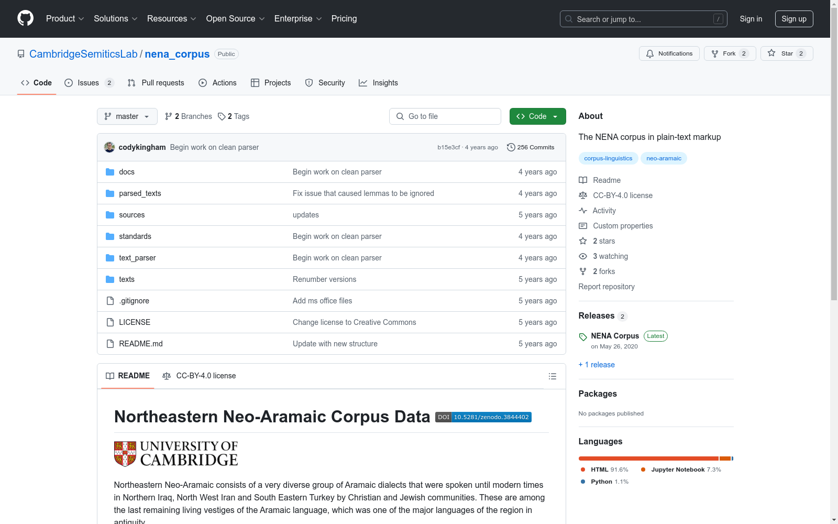Open the '+ 1 release' link
838x524 pixels.
pos(597,365)
